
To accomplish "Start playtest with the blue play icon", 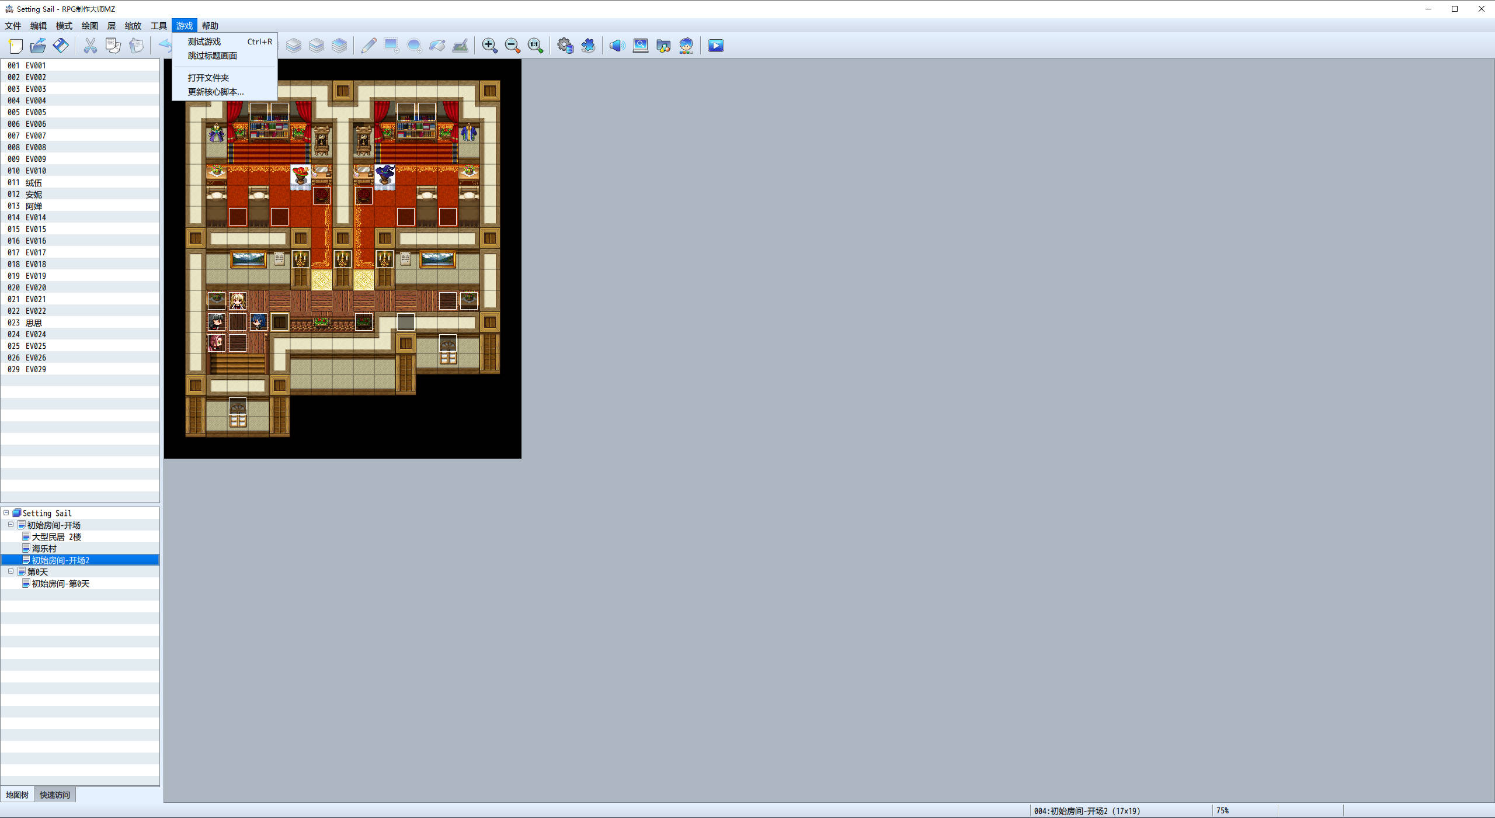I will [x=715, y=46].
